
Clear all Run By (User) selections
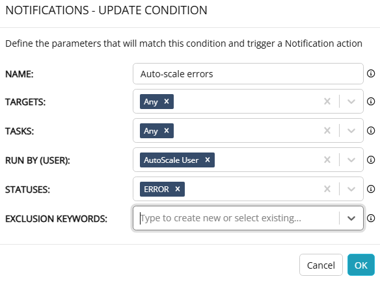(x=327, y=160)
